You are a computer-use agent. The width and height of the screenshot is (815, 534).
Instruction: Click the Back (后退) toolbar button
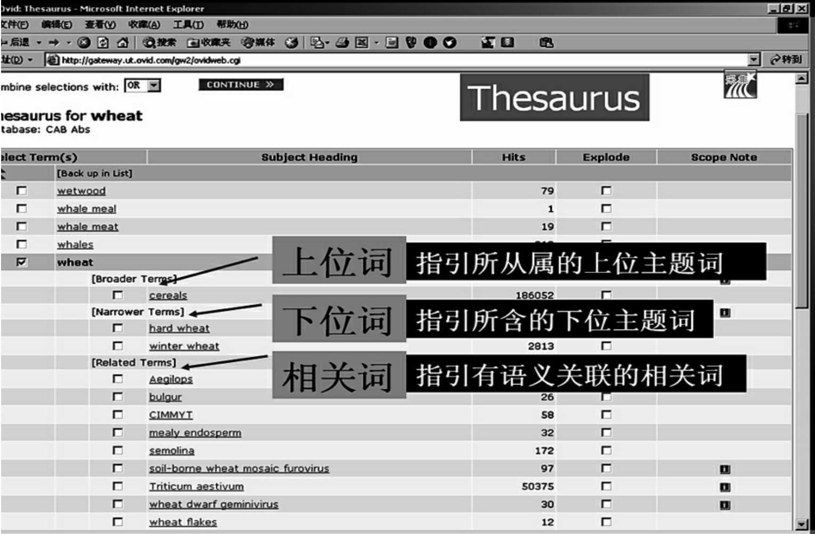click(15, 43)
